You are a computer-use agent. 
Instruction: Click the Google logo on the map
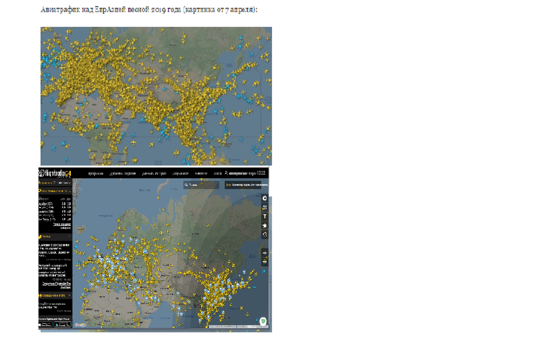[x=80, y=325]
